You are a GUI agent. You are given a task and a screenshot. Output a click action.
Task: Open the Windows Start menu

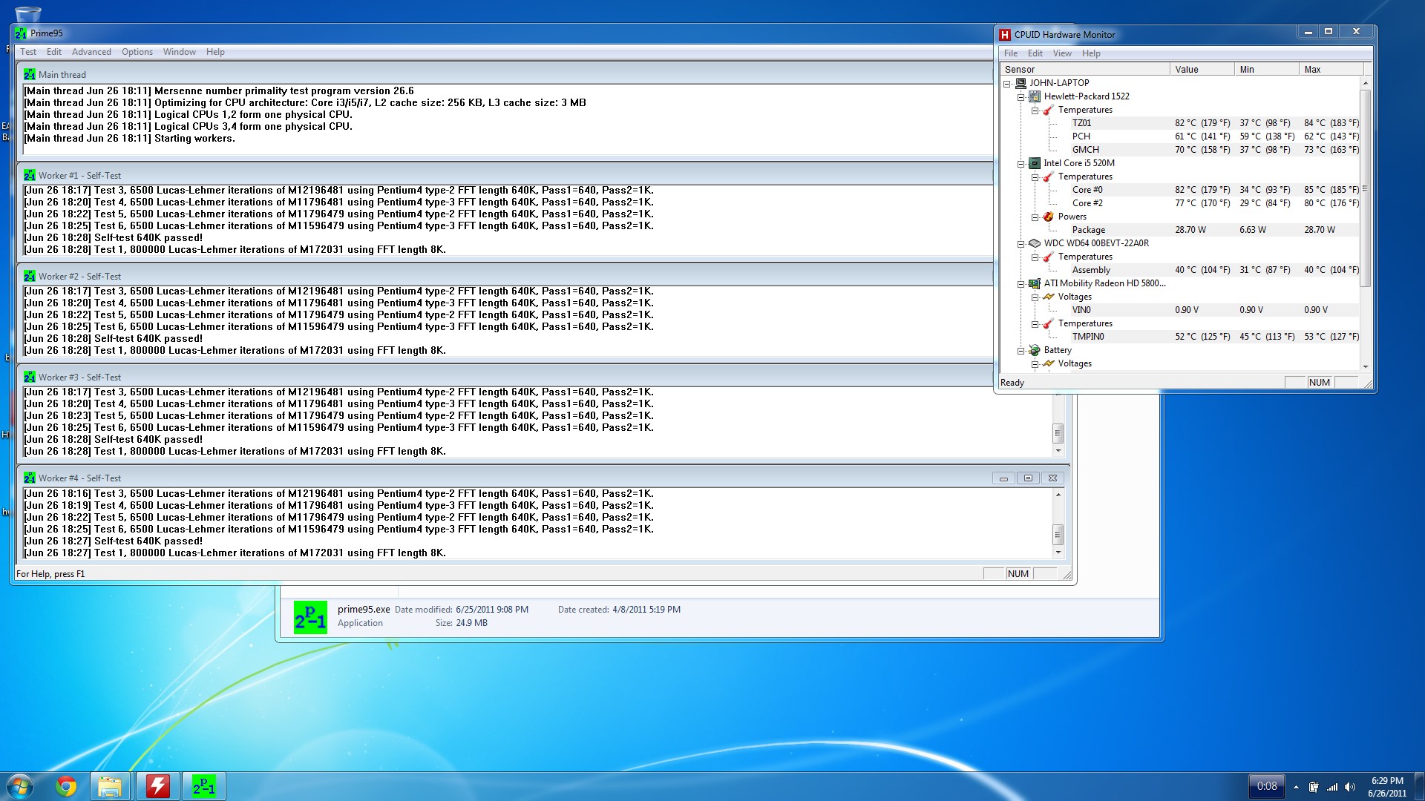point(20,786)
